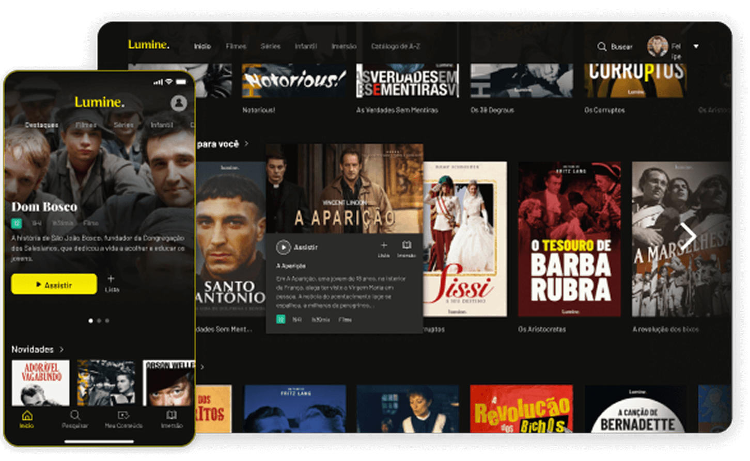Click the Início home icon in the phone's bottom bar
Viewport: 750px width, 461px height.
click(27, 416)
